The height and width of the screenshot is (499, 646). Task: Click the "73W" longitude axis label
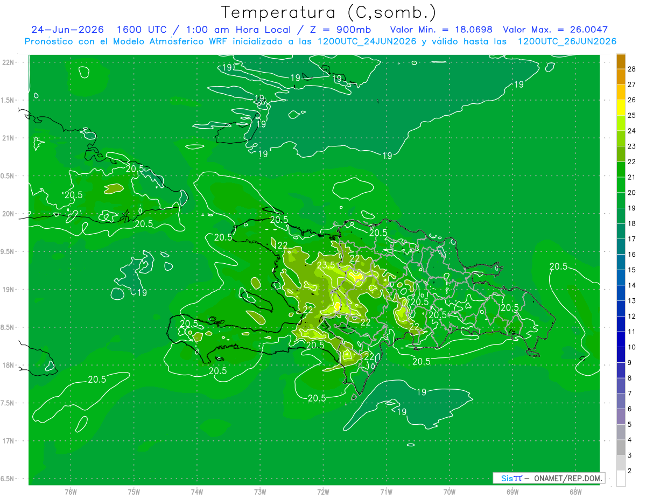tap(260, 491)
